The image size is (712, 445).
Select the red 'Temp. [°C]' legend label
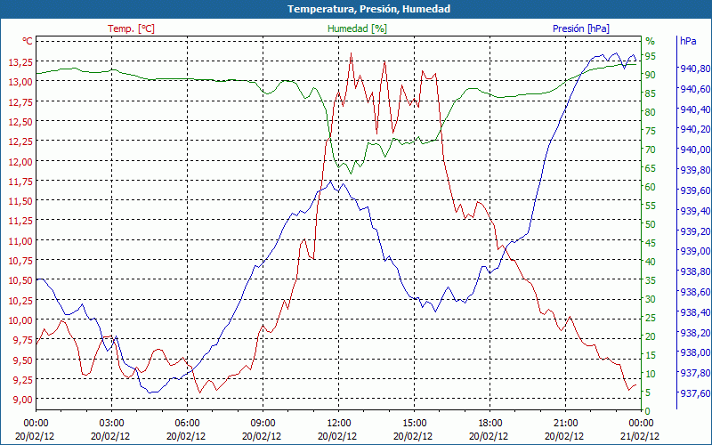click(x=131, y=28)
